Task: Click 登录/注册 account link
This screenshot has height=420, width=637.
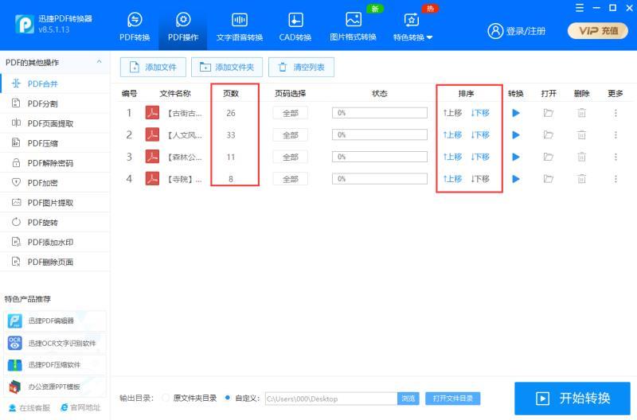Action: (x=516, y=31)
